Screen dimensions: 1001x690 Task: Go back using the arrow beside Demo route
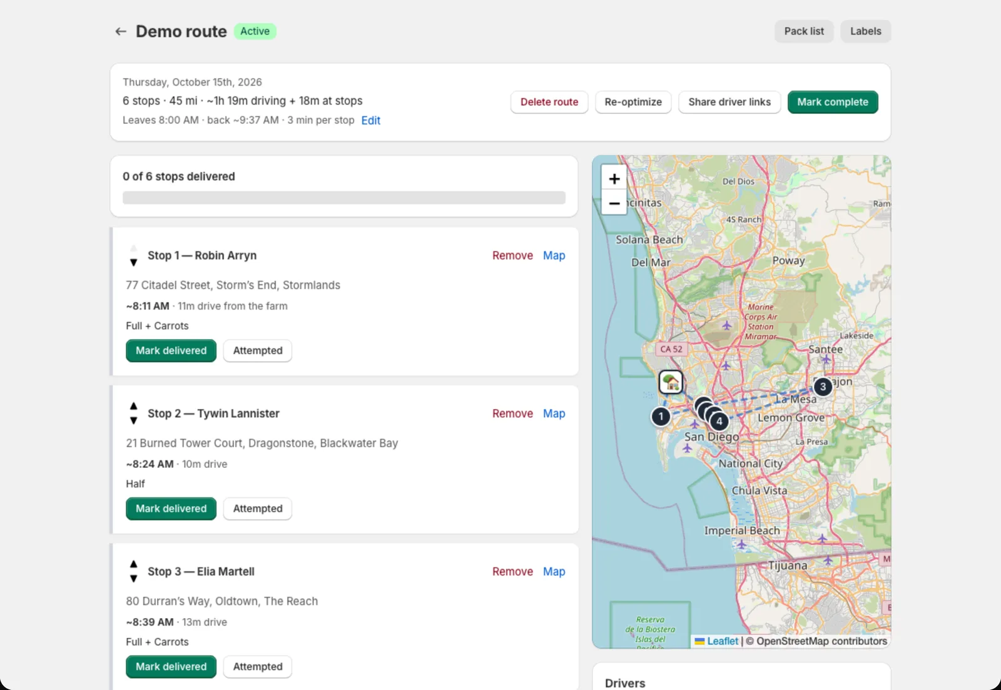[x=121, y=31]
